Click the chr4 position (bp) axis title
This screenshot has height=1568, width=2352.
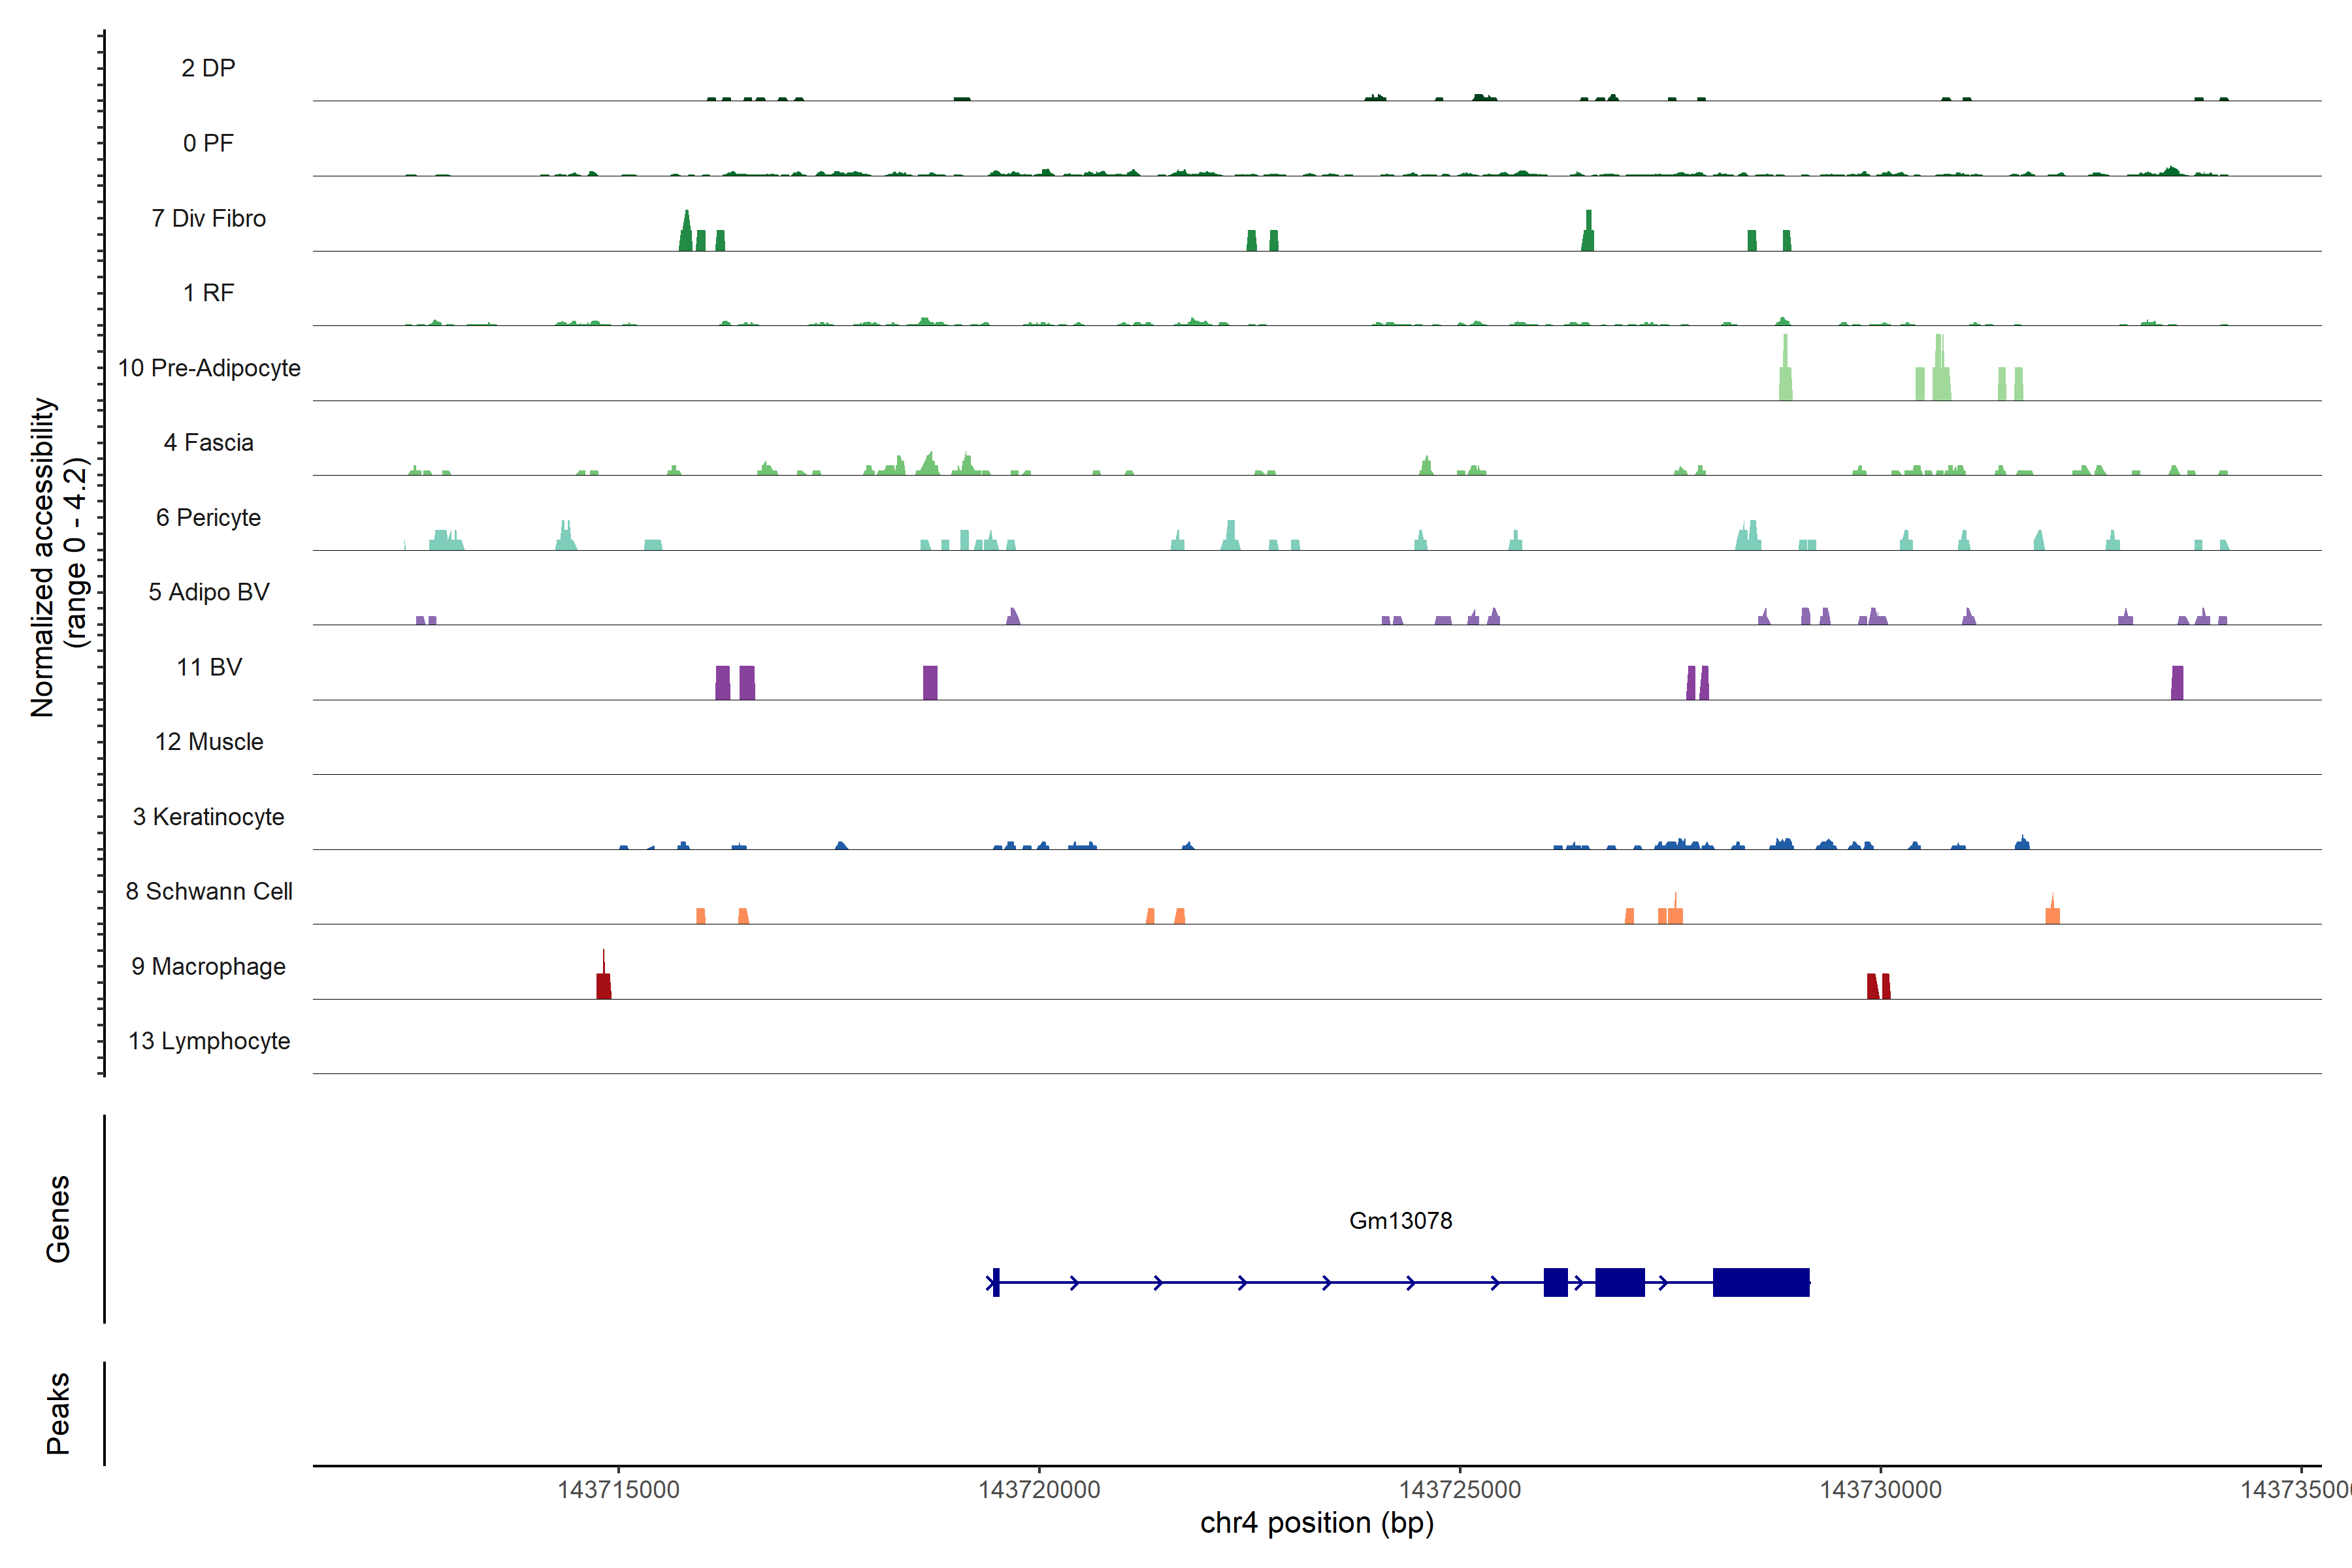pyautogui.click(x=1316, y=1523)
